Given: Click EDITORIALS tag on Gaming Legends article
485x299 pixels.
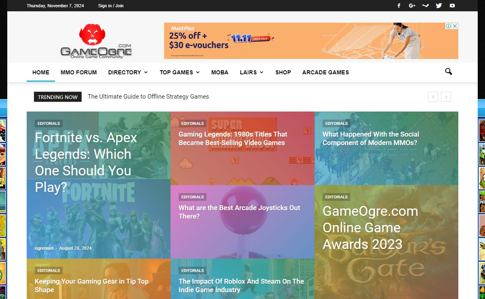Looking at the screenshot, I should (x=192, y=124).
